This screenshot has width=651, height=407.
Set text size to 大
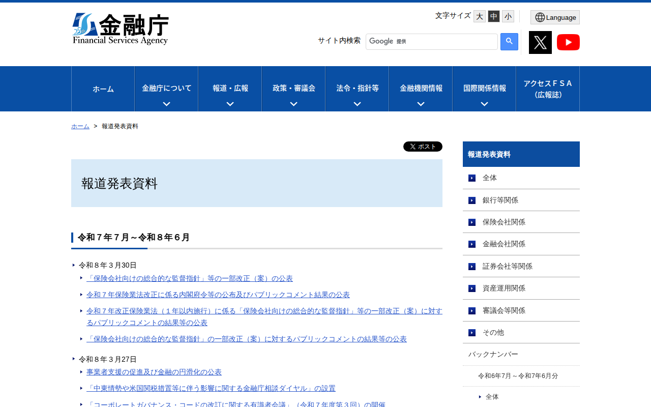pyautogui.click(x=479, y=16)
